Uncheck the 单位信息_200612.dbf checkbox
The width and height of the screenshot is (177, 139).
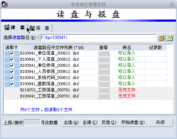(12, 53)
